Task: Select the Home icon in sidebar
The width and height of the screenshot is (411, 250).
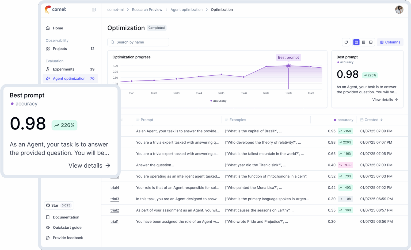Action: [x=48, y=28]
